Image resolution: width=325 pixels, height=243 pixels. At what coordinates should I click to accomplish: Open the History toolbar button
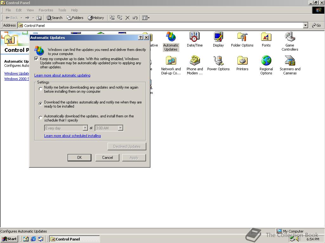tap(96, 18)
